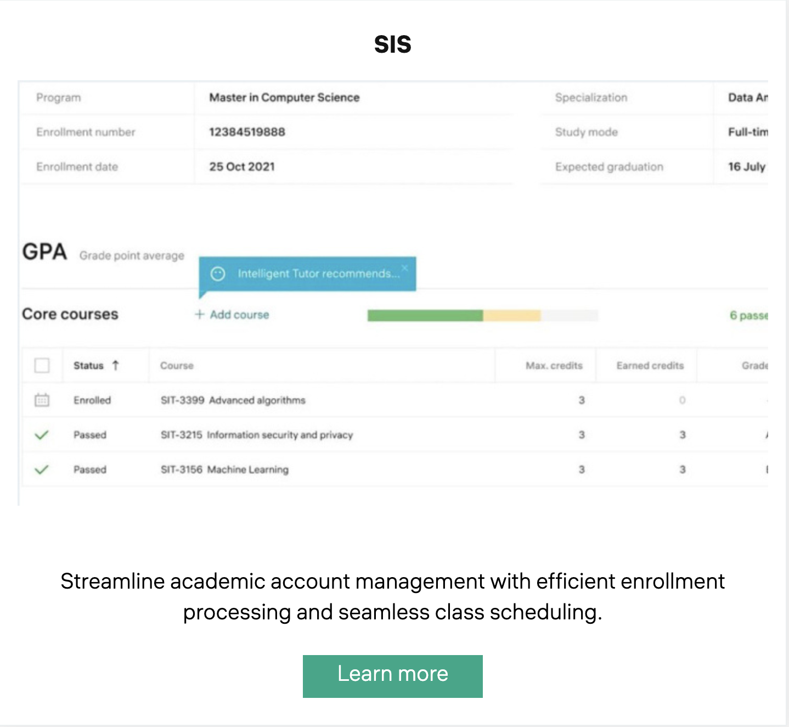Image resolution: width=789 pixels, height=727 pixels.
Task: Click the enrollment number 12384519888 field
Action: click(247, 132)
